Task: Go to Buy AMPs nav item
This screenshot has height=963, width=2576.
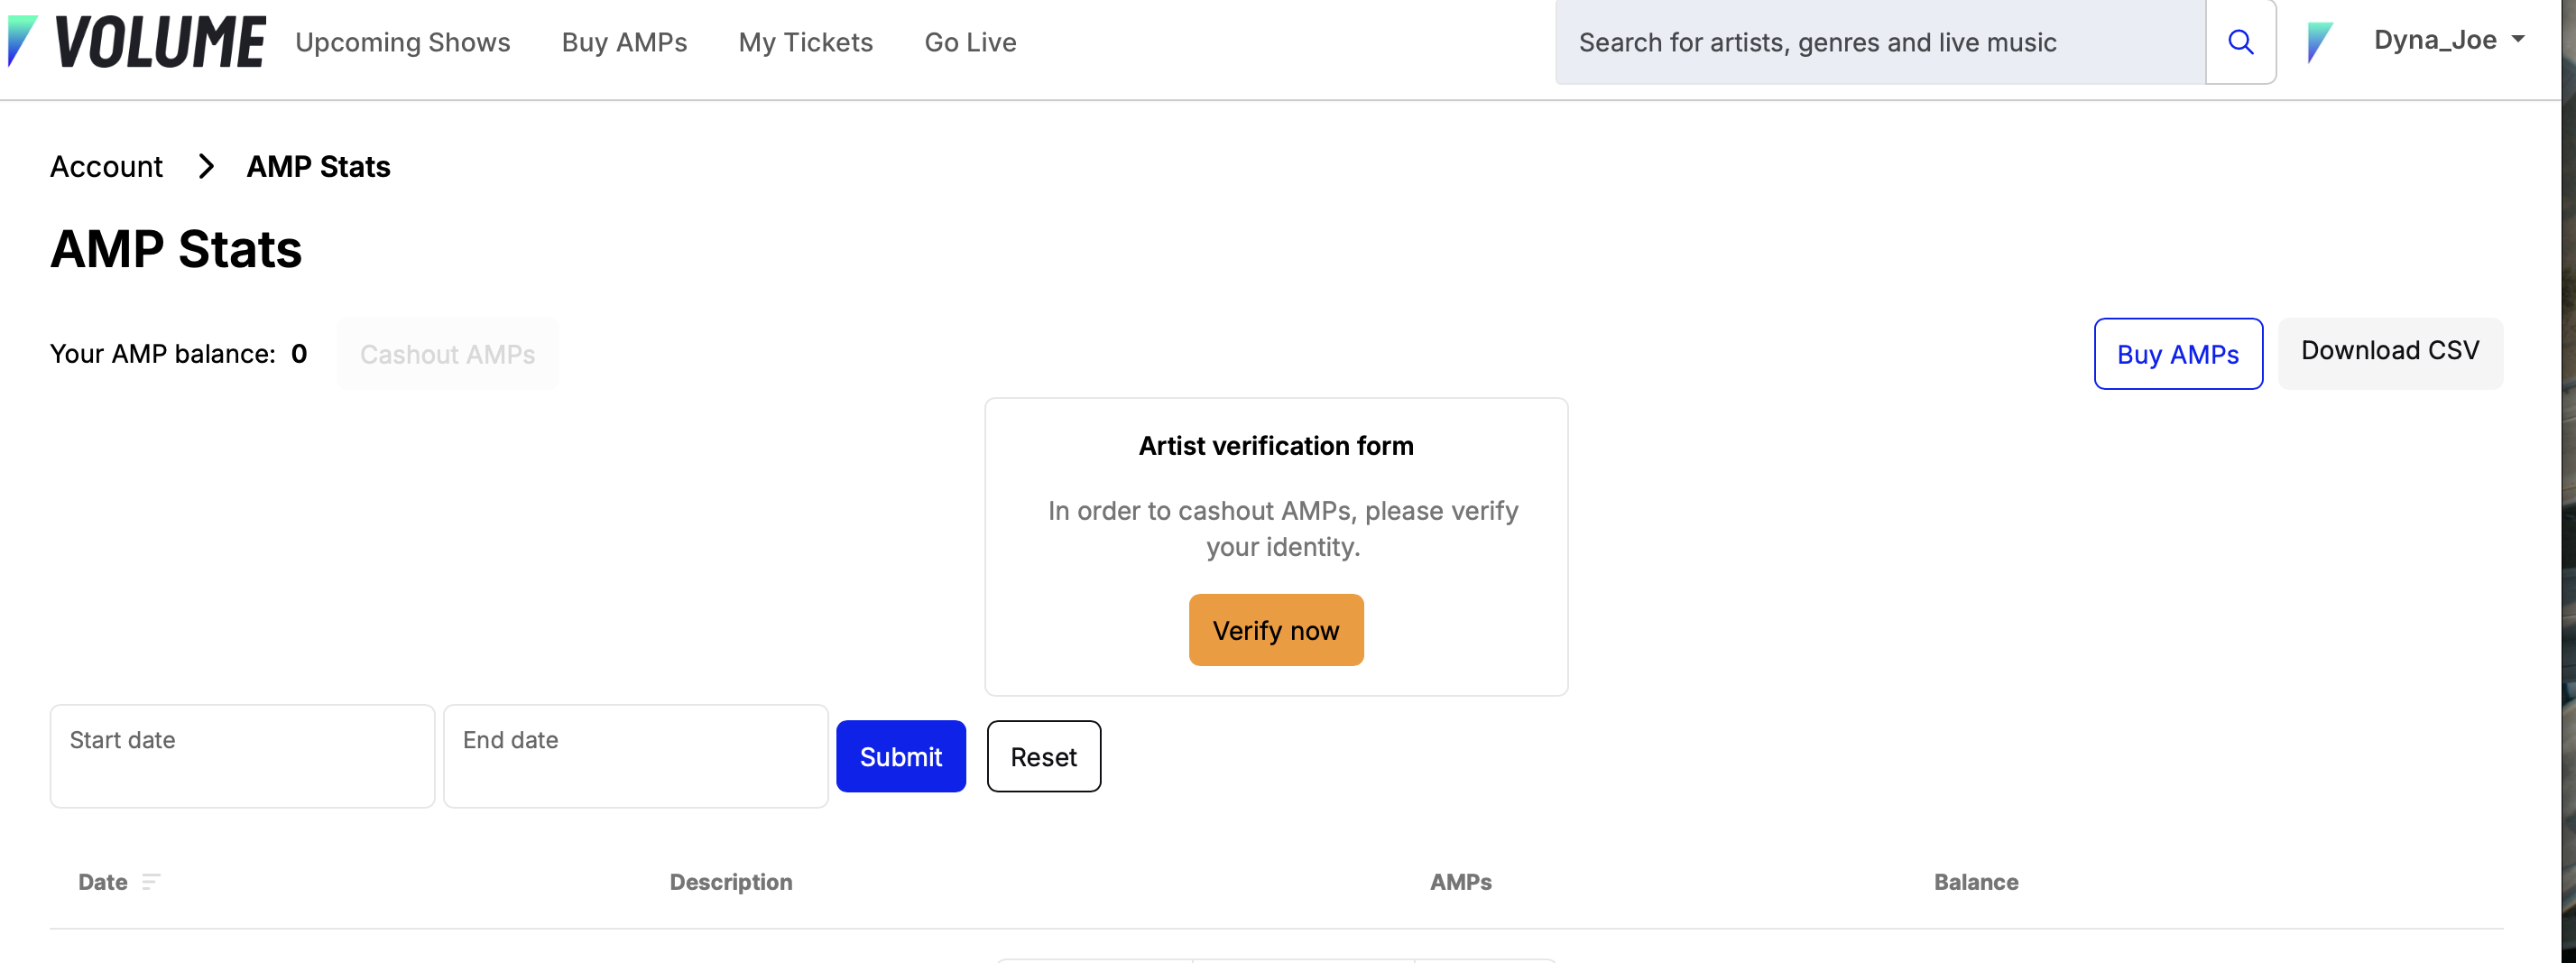Action: (624, 42)
